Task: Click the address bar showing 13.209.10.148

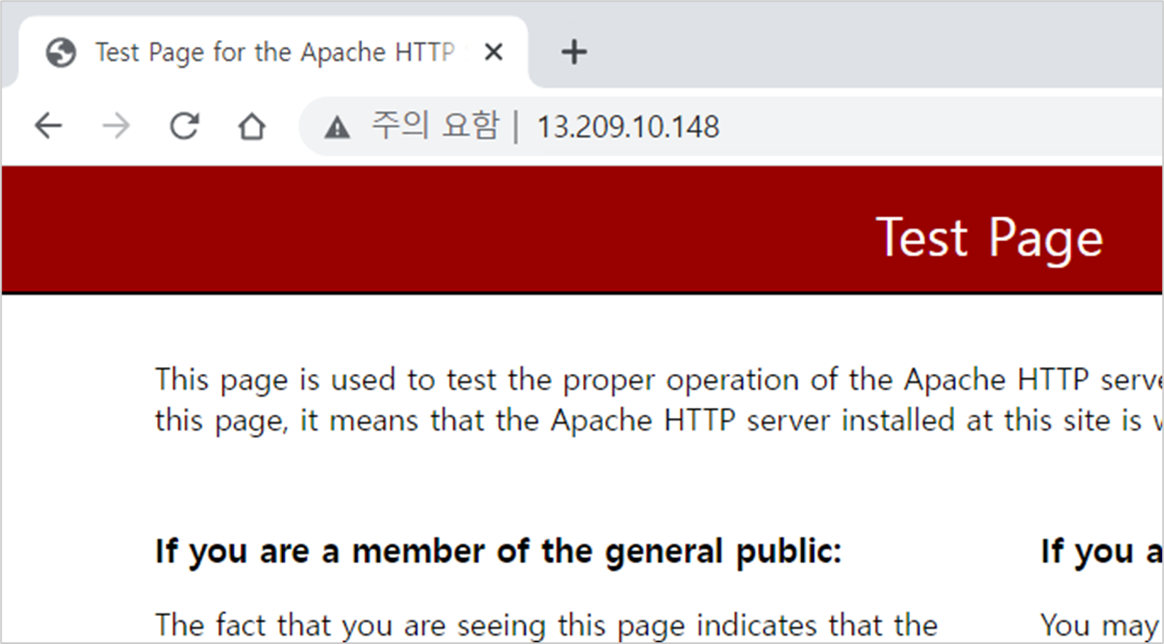Action: tap(732, 127)
